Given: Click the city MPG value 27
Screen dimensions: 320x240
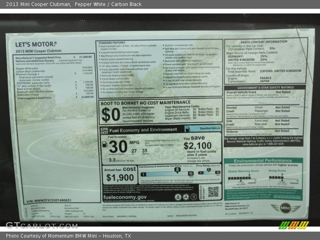Looking at the screenshot, I should [x=134, y=151].
